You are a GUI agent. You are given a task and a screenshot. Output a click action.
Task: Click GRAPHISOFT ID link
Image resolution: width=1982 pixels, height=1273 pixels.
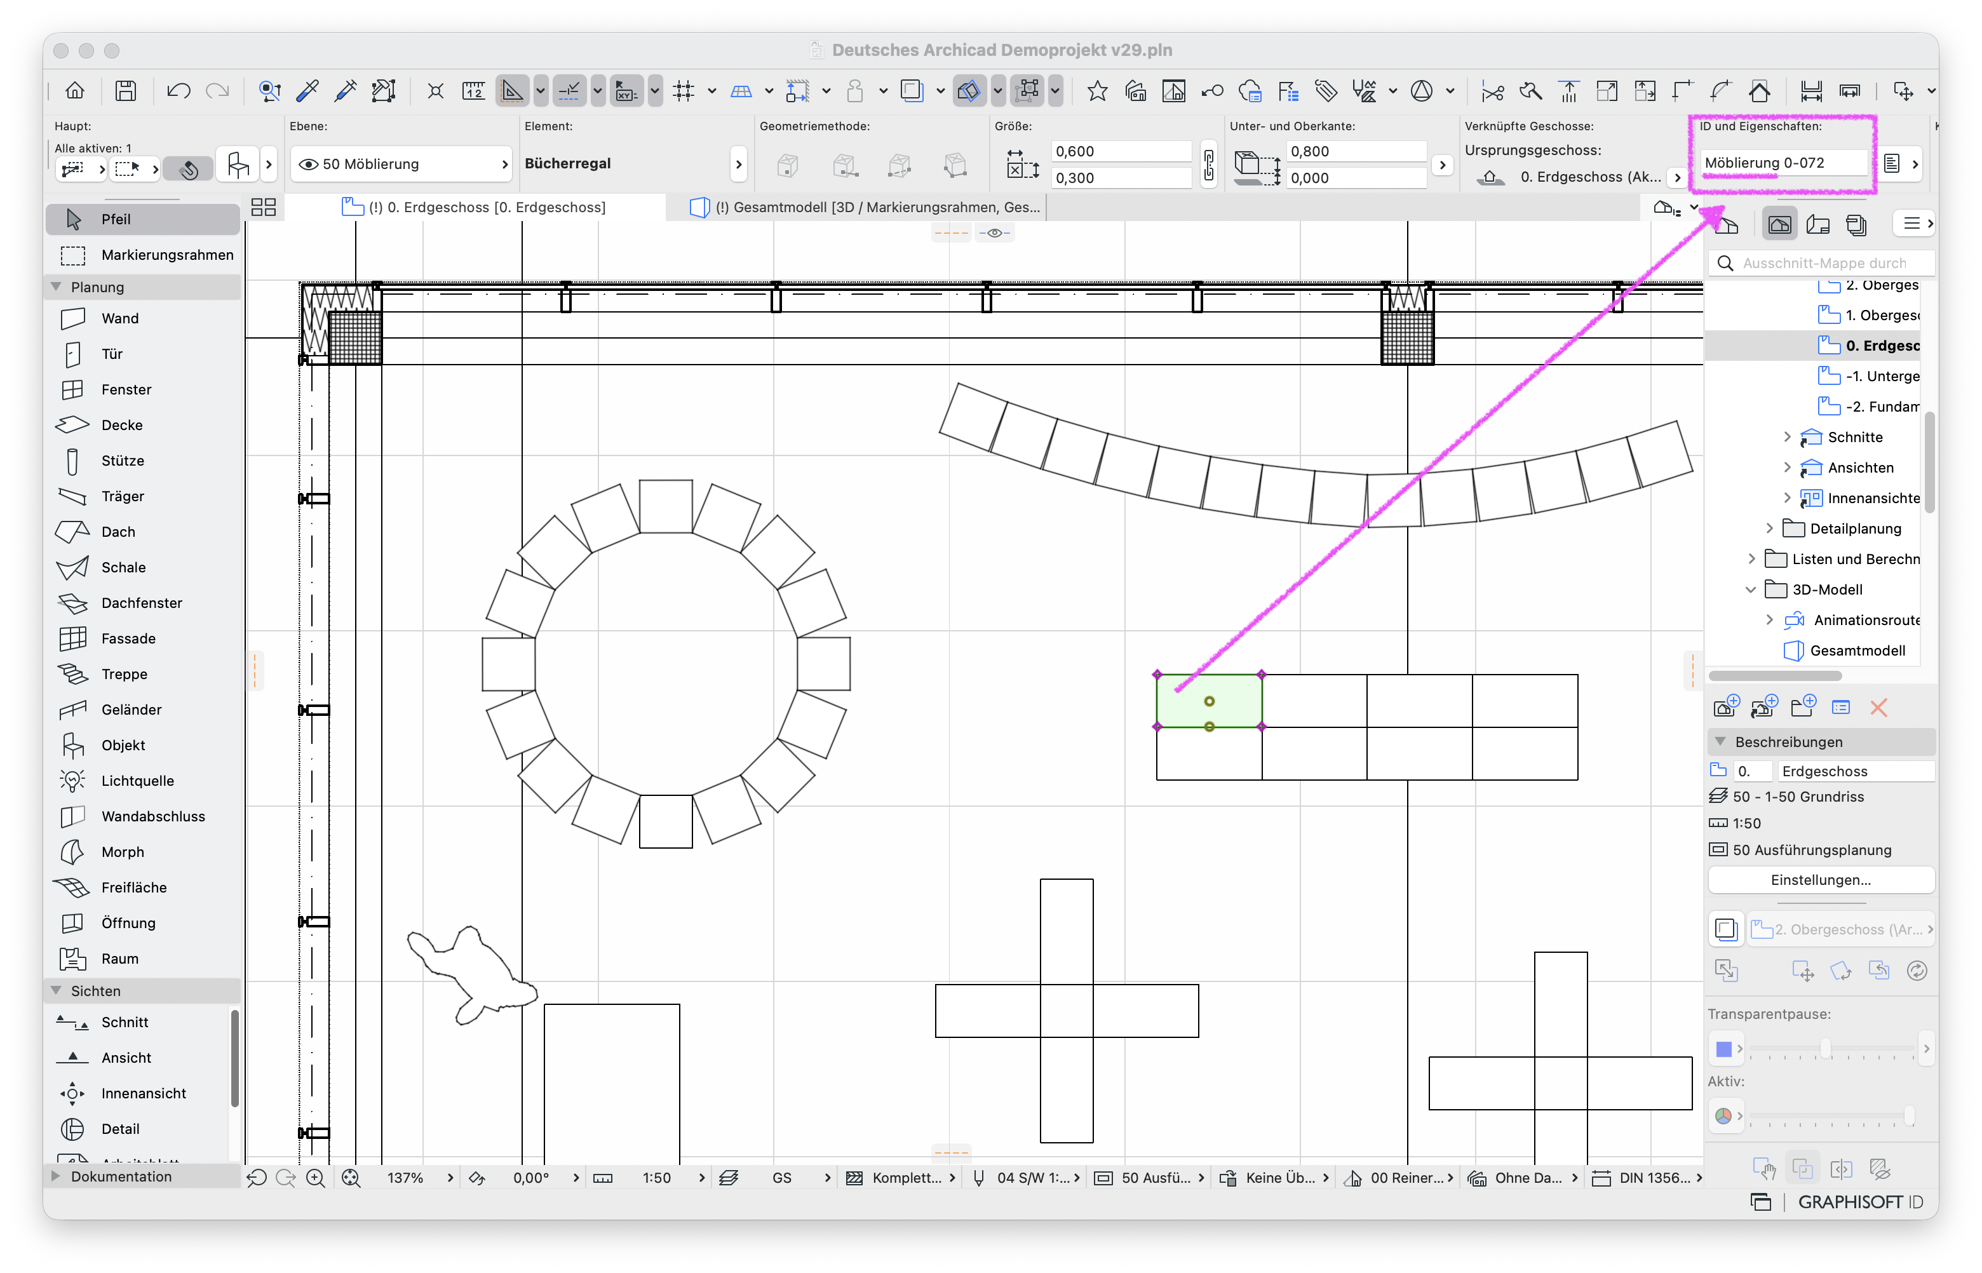pyautogui.click(x=1859, y=1202)
